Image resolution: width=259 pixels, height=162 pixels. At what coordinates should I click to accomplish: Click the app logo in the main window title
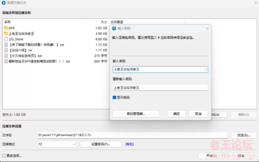tap(4, 3)
